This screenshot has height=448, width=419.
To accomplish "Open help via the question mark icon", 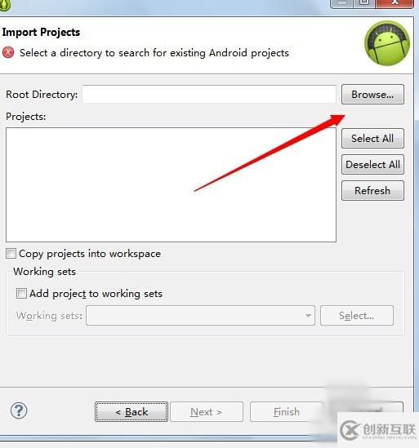I will tap(19, 410).
